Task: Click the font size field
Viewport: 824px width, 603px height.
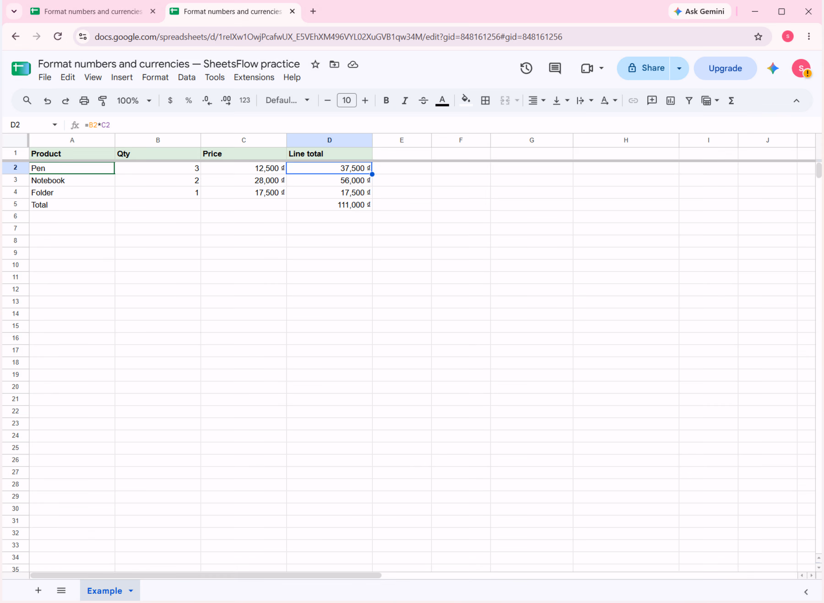Action: pyautogui.click(x=347, y=101)
